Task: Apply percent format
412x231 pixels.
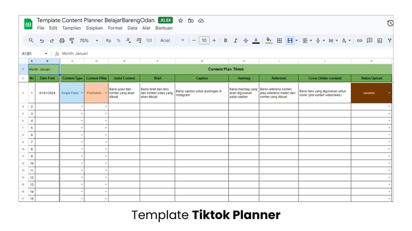Action: (x=118, y=41)
